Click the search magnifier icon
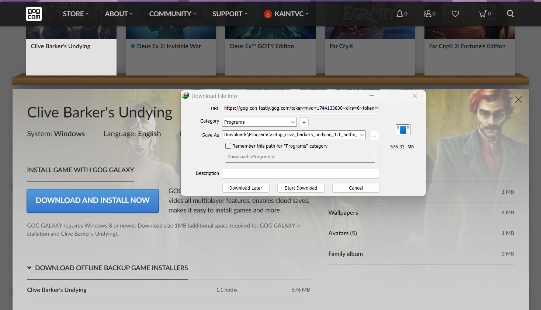The width and height of the screenshot is (541, 310). (x=510, y=14)
